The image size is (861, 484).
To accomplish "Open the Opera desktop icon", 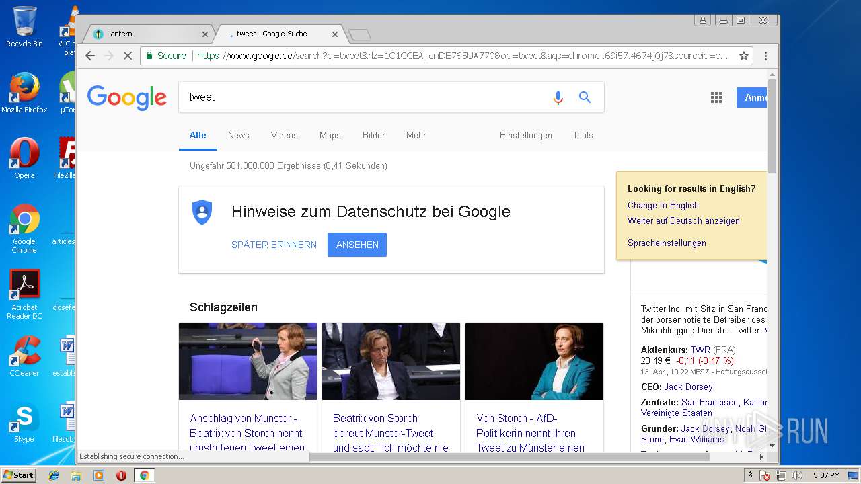I will pos(24,159).
